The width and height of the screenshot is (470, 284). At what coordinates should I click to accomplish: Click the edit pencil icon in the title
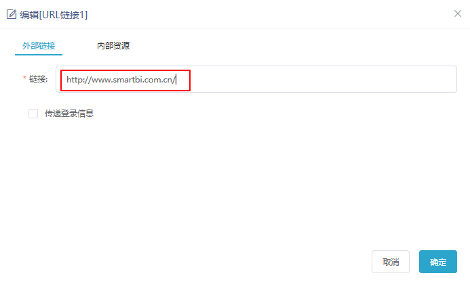click(x=12, y=14)
